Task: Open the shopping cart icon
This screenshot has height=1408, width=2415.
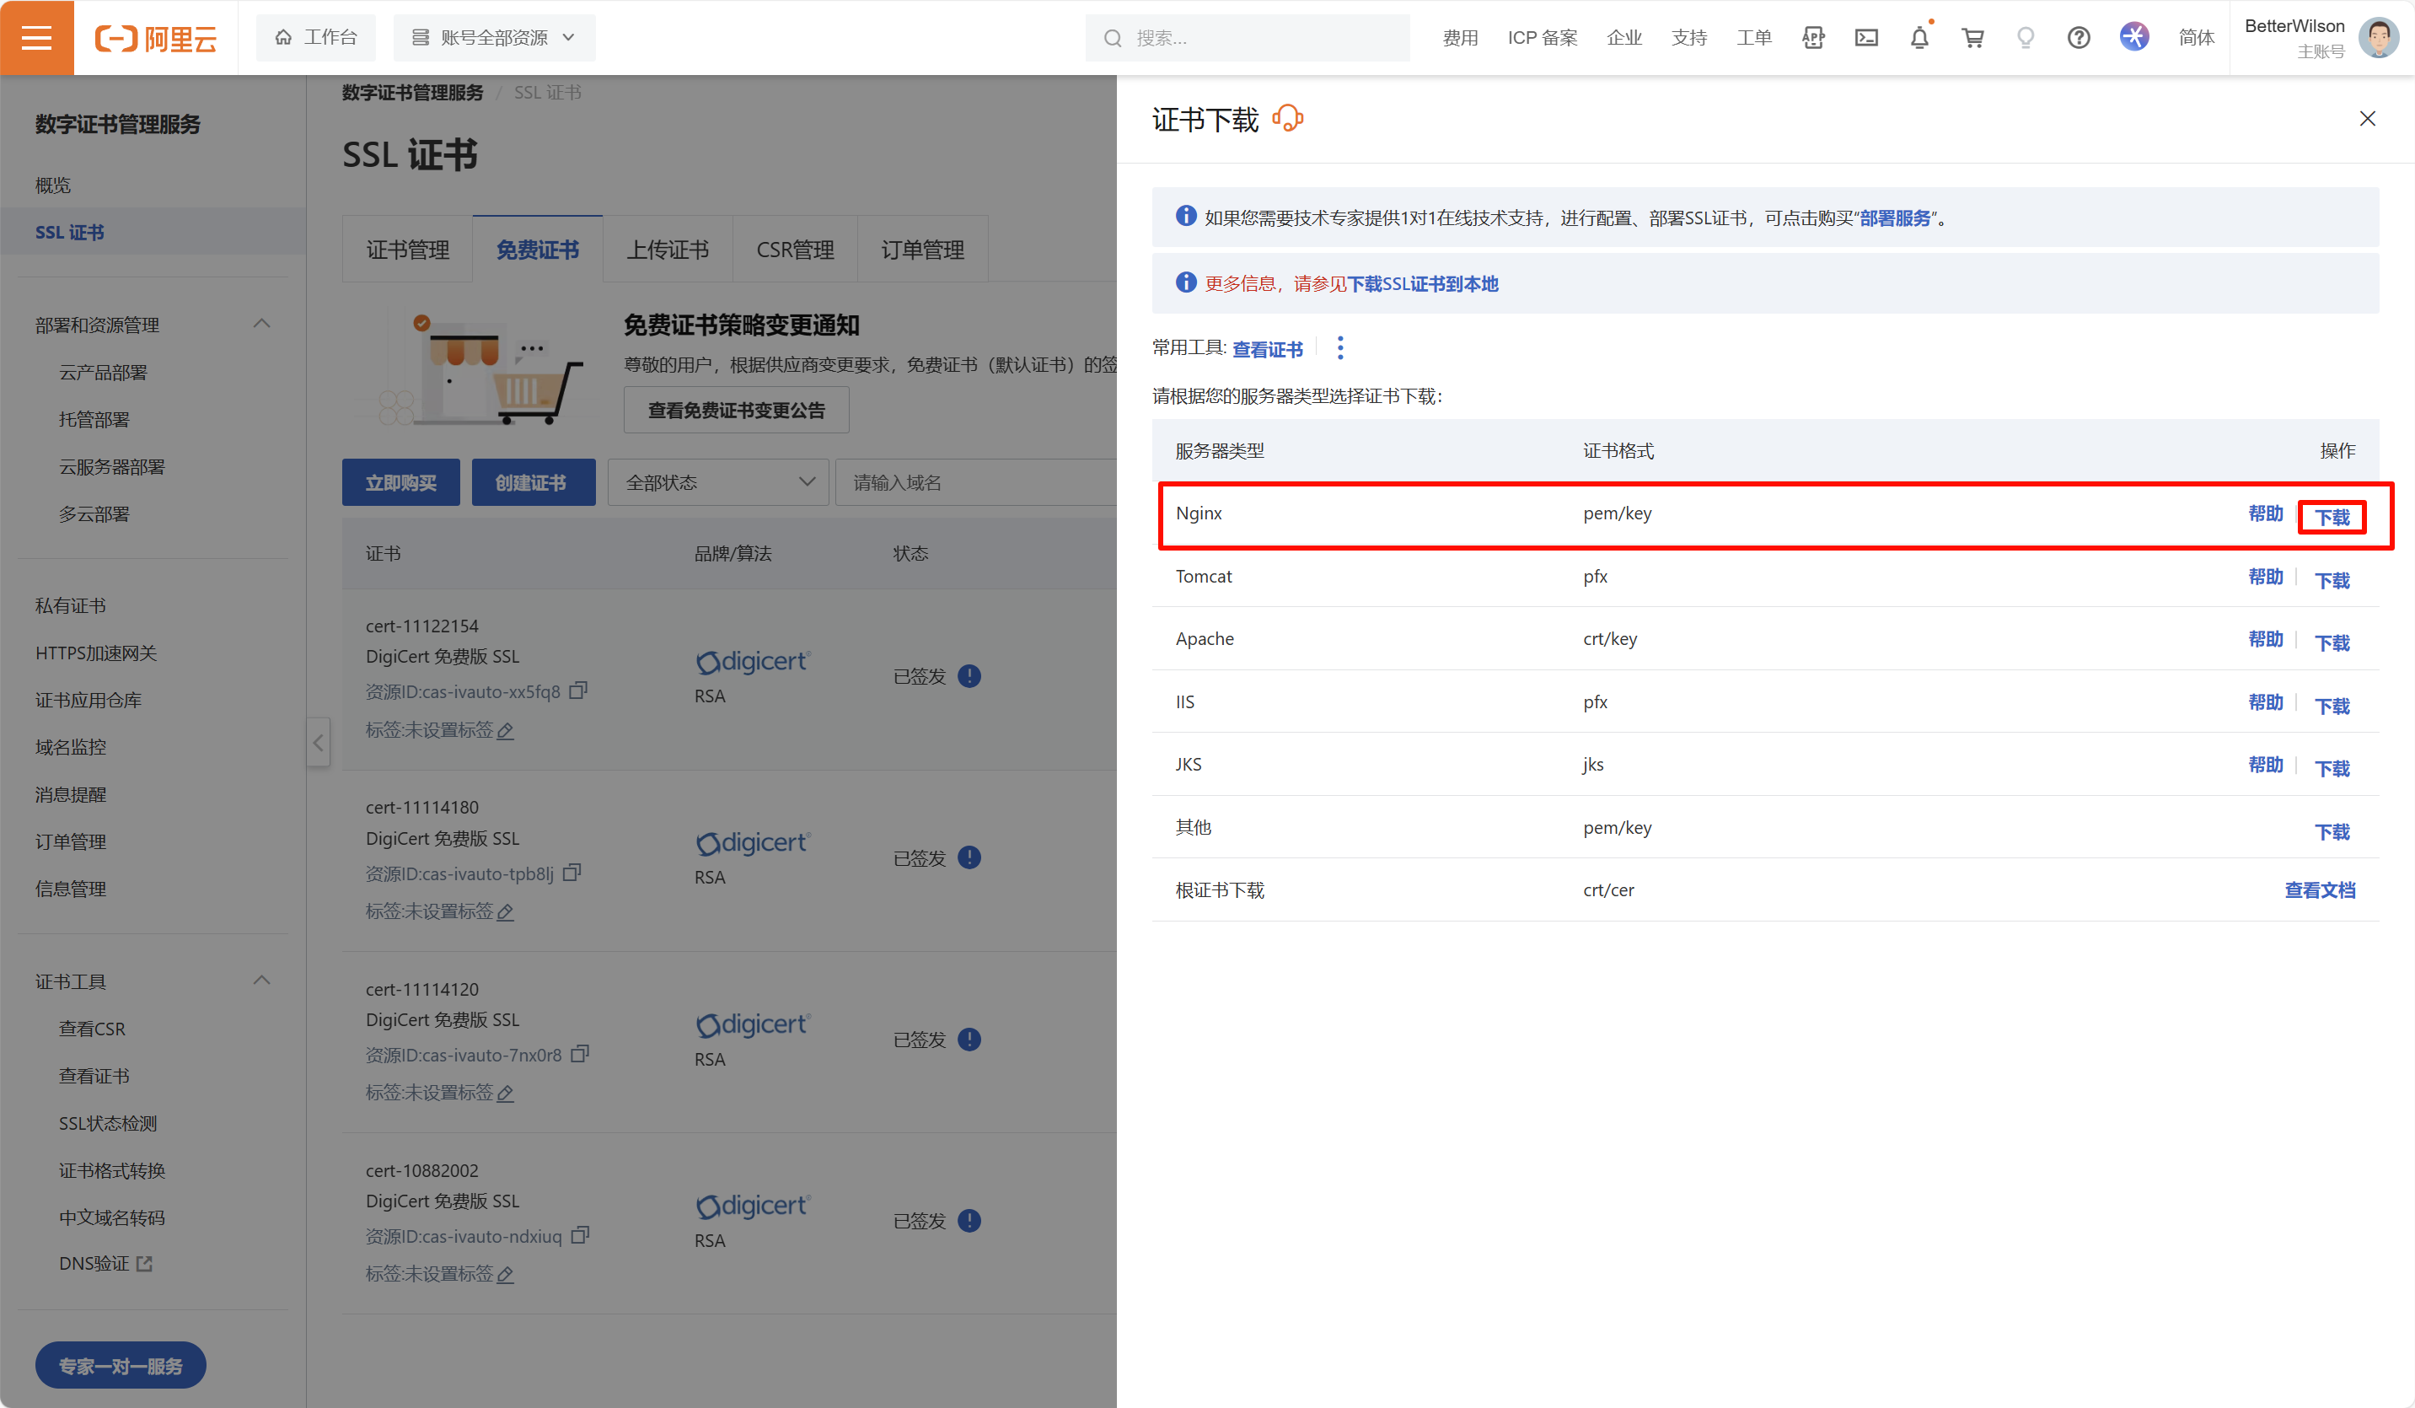Action: [x=1972, y=38]
